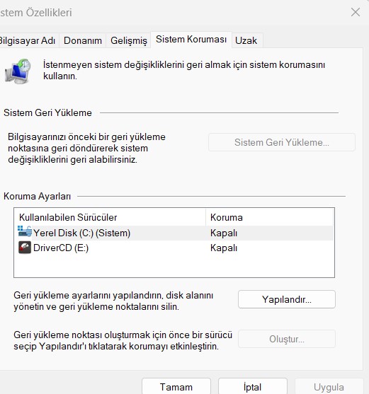Image resolution: width=369 pixels, height=394 pixels.
Task: Open the Donanım tab
Action: pos(83,40)
